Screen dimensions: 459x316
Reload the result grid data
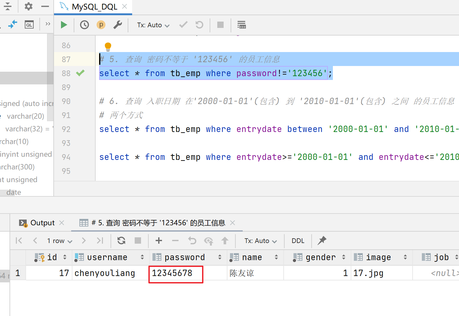[x=121, y=240]
